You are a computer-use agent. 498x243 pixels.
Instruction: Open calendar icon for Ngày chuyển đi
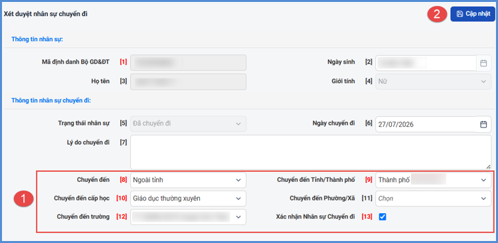point(483,124)
